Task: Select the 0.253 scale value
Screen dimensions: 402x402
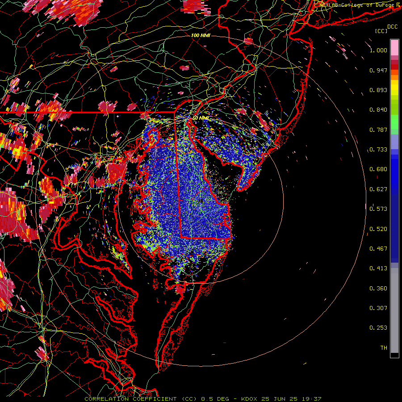Action: [x=378, y=328]
